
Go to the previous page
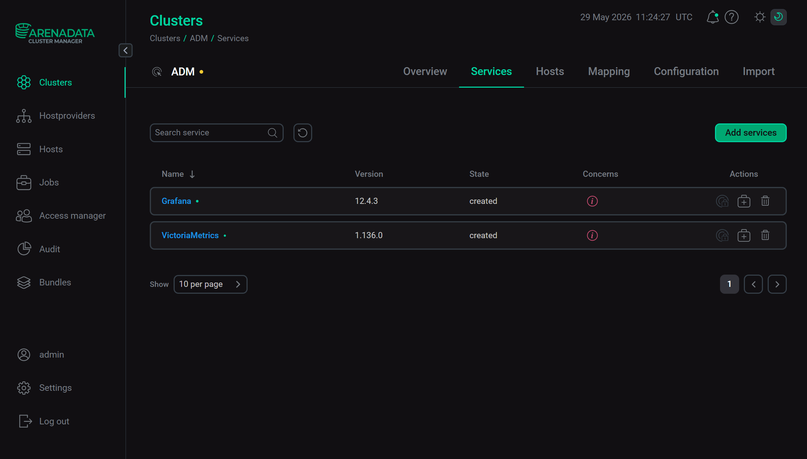tap(753, 284)
